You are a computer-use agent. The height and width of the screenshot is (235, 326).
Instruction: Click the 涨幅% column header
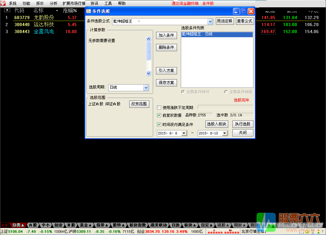coord(70,10)
